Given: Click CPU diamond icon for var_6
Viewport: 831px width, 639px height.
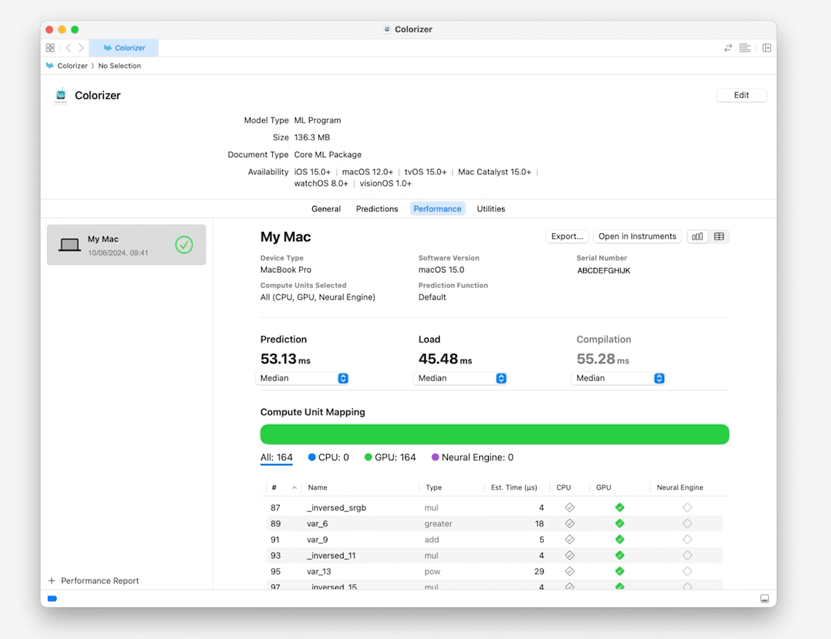Looking at the screenshot, I should (x=570, y=523).
